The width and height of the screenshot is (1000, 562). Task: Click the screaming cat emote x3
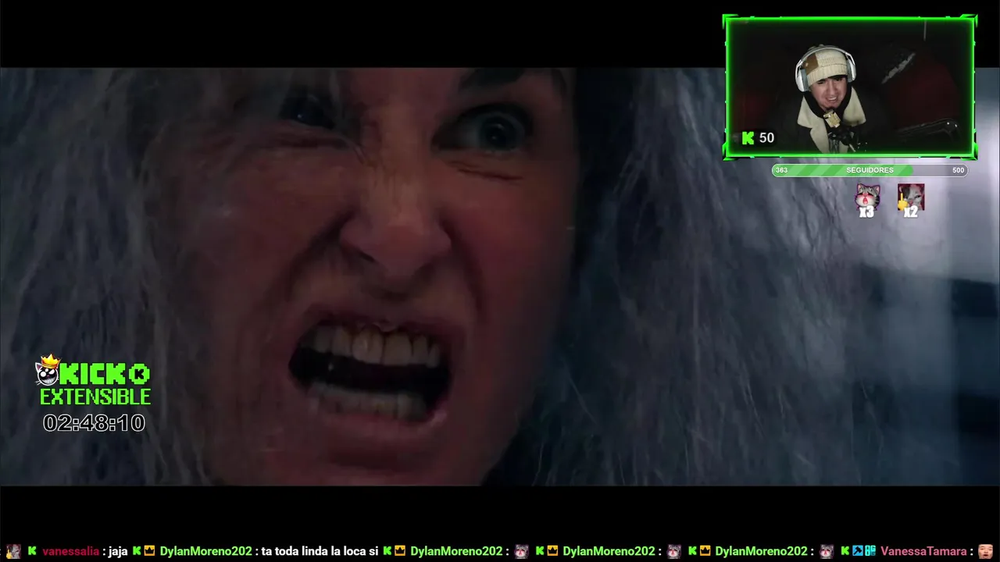pyautogui.click(x=867, y=200)
